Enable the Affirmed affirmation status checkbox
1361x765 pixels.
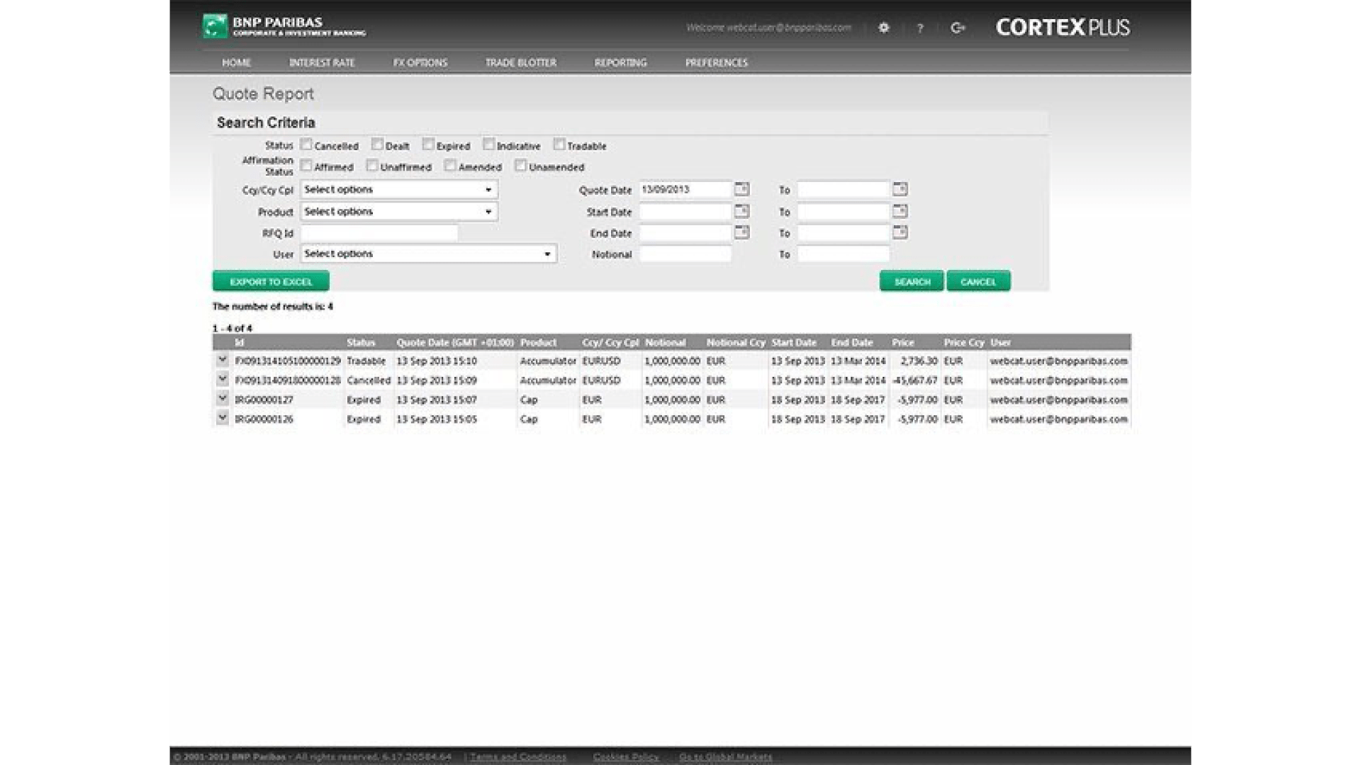tap(306, 166)
